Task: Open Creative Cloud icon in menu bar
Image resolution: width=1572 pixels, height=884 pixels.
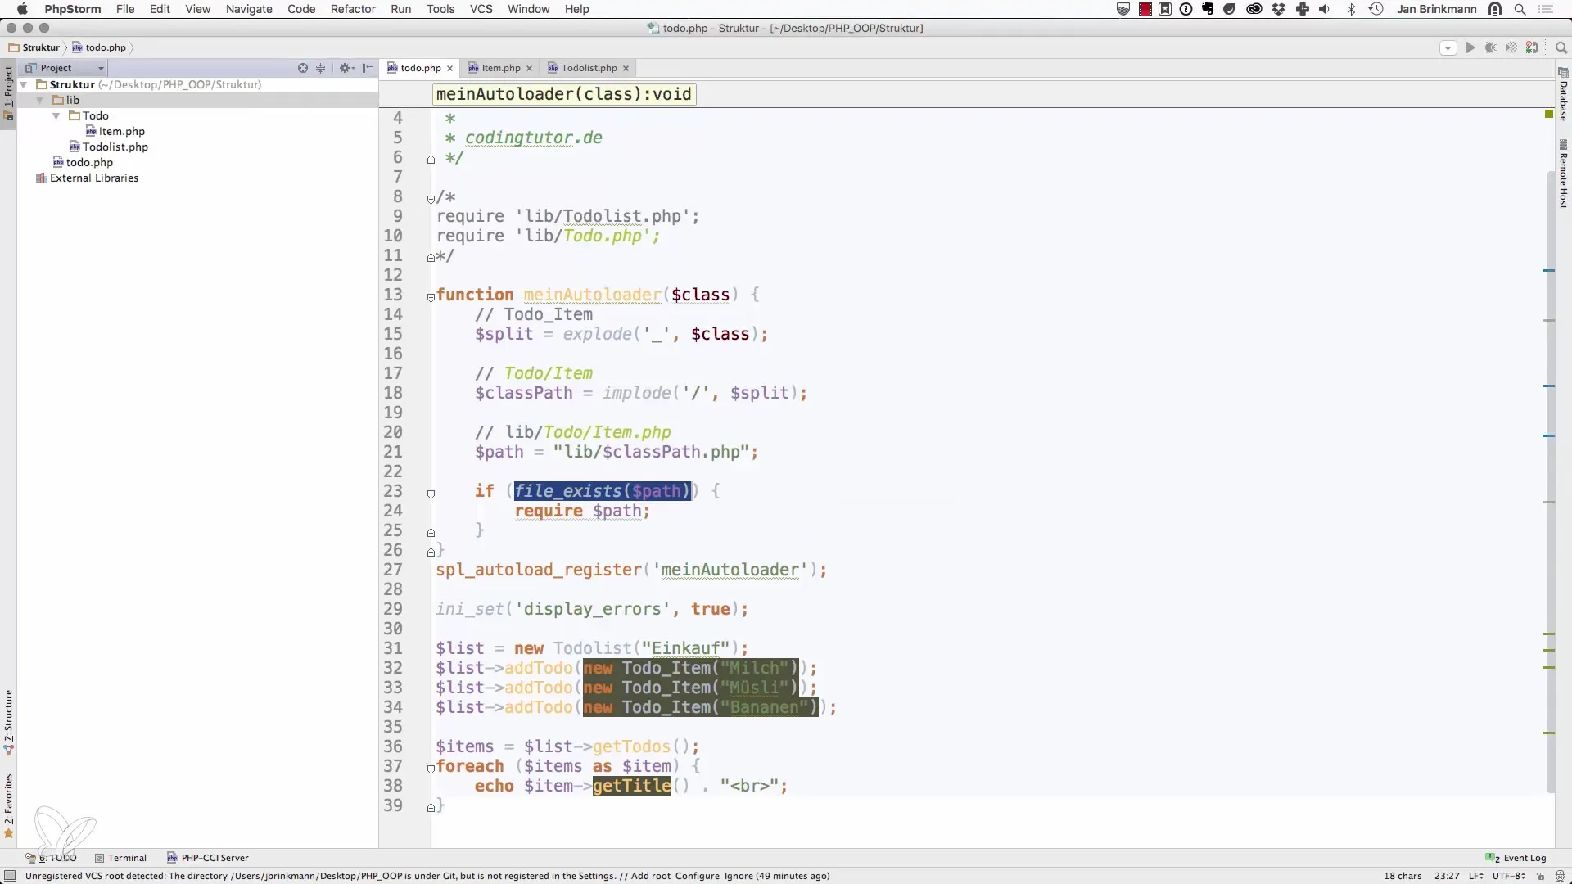Action: pos(1254,9)
